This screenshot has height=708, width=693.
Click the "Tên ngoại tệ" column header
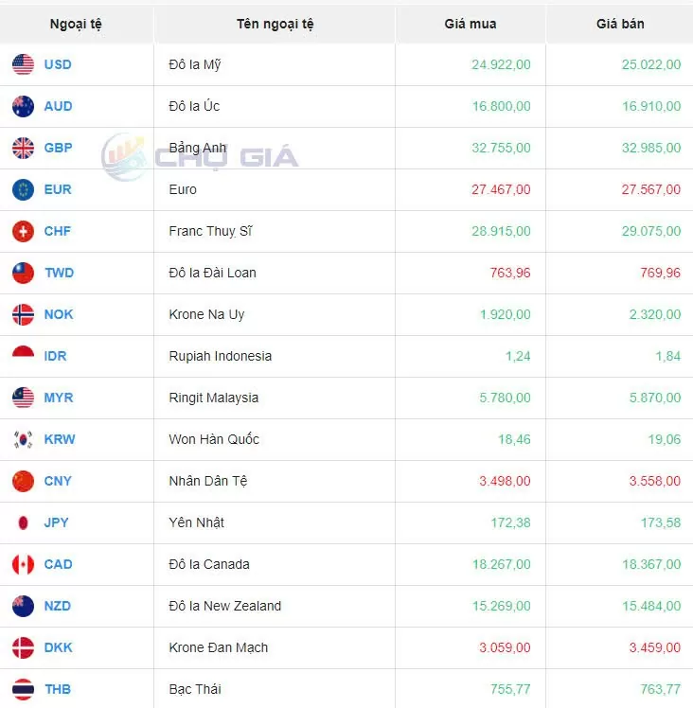(x=274, y=24)
